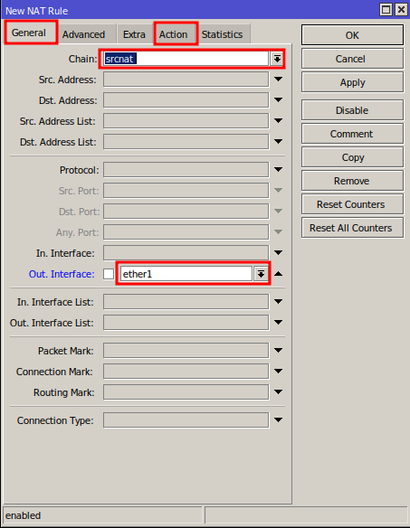Screen dimensions: 410x528
Task: Expand the In. Interface field arrow
Action: coord(278,253)
